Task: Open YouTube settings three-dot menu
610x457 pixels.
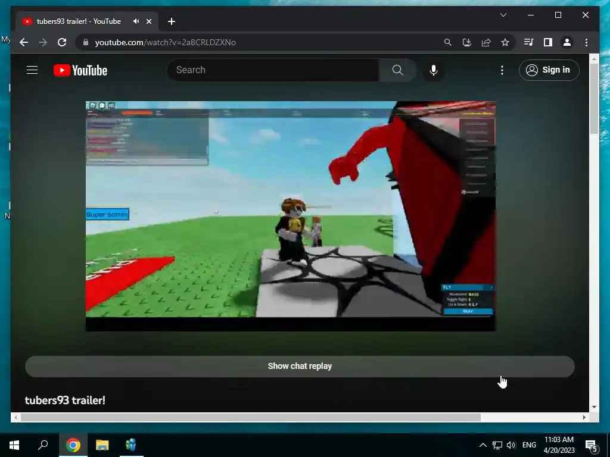Action: click(x=502, y=70)
